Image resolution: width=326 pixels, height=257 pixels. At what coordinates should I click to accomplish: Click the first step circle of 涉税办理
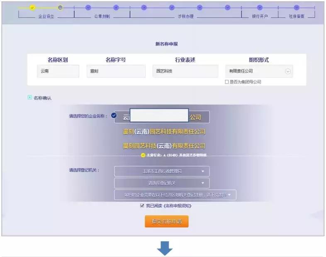(x=144, y=8)
